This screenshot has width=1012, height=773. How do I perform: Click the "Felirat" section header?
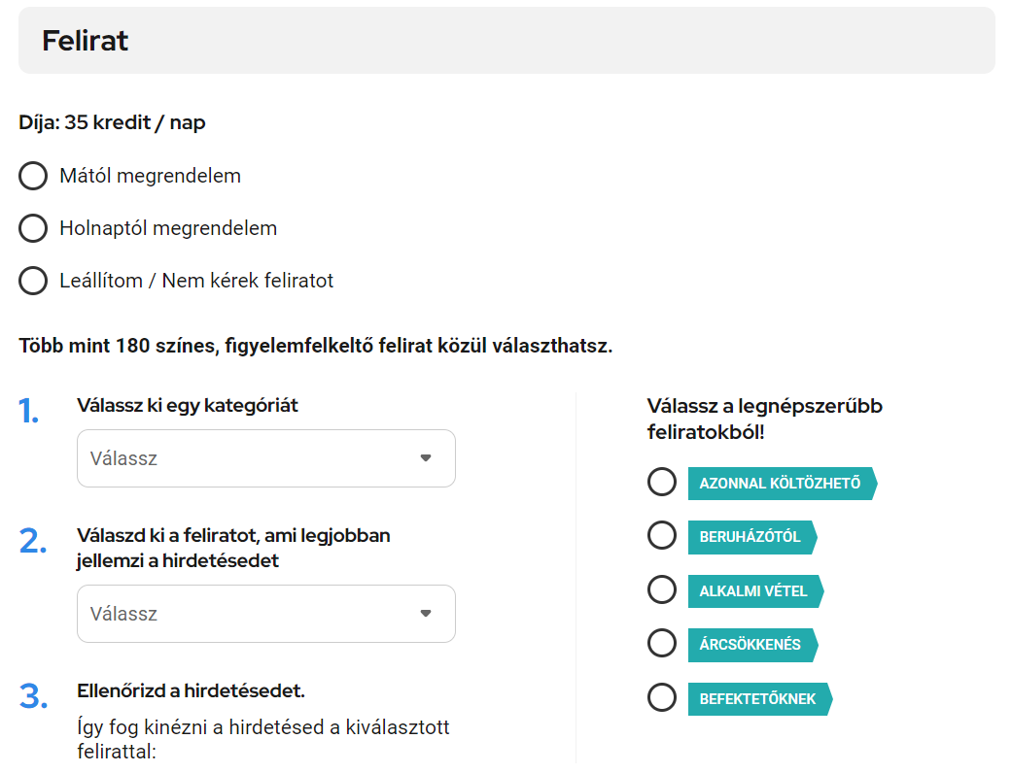(86, 41)
